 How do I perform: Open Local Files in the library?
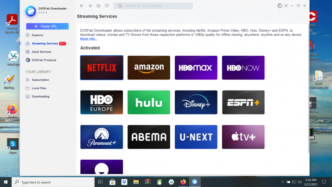[x=39, y=88]
